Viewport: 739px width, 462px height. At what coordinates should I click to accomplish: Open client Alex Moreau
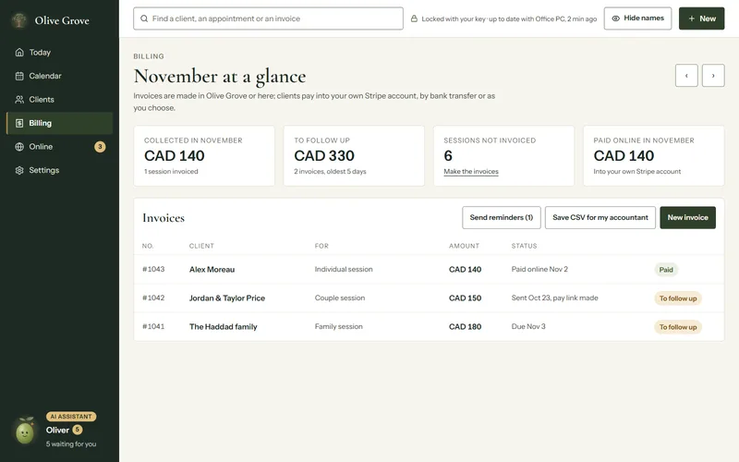pyautogui.click(x=212, y=270)
